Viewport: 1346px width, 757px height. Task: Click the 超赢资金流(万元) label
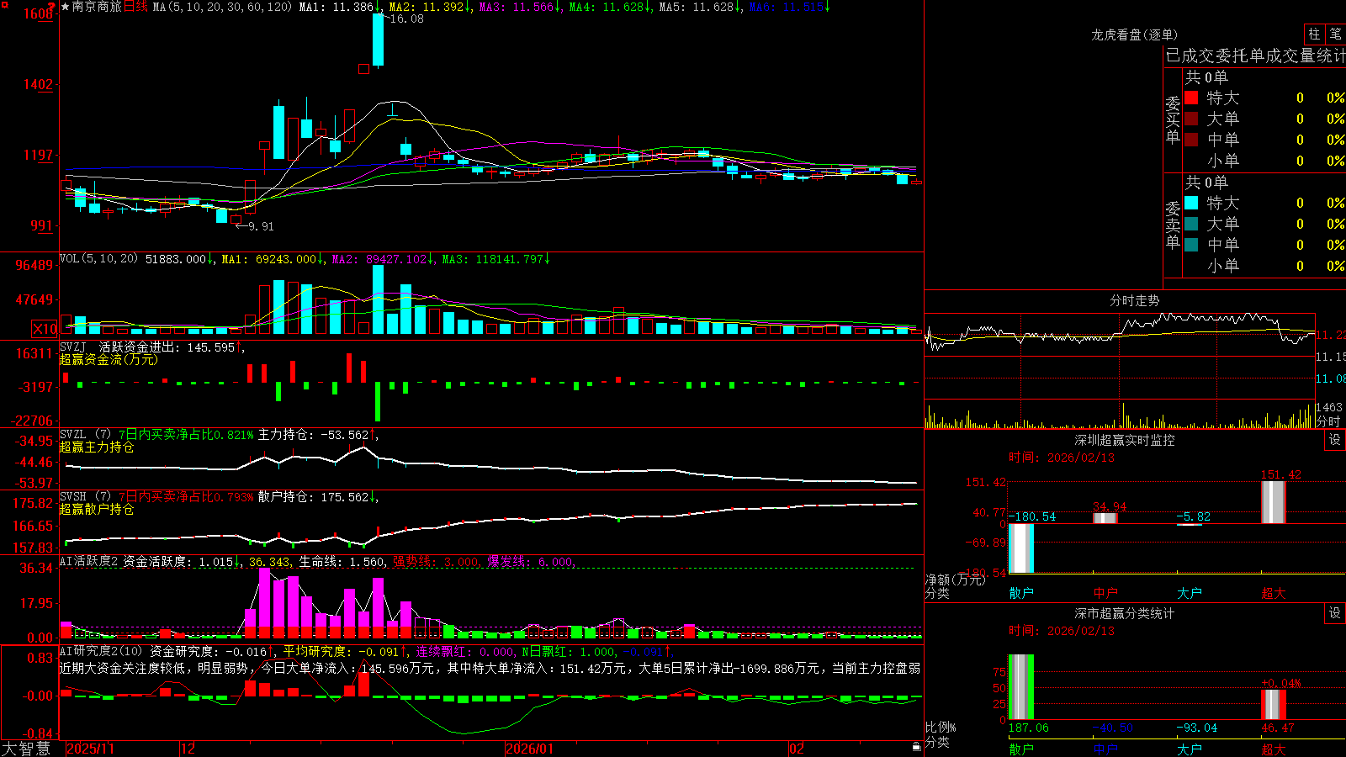pyautogui.click(x=109, y=359)
